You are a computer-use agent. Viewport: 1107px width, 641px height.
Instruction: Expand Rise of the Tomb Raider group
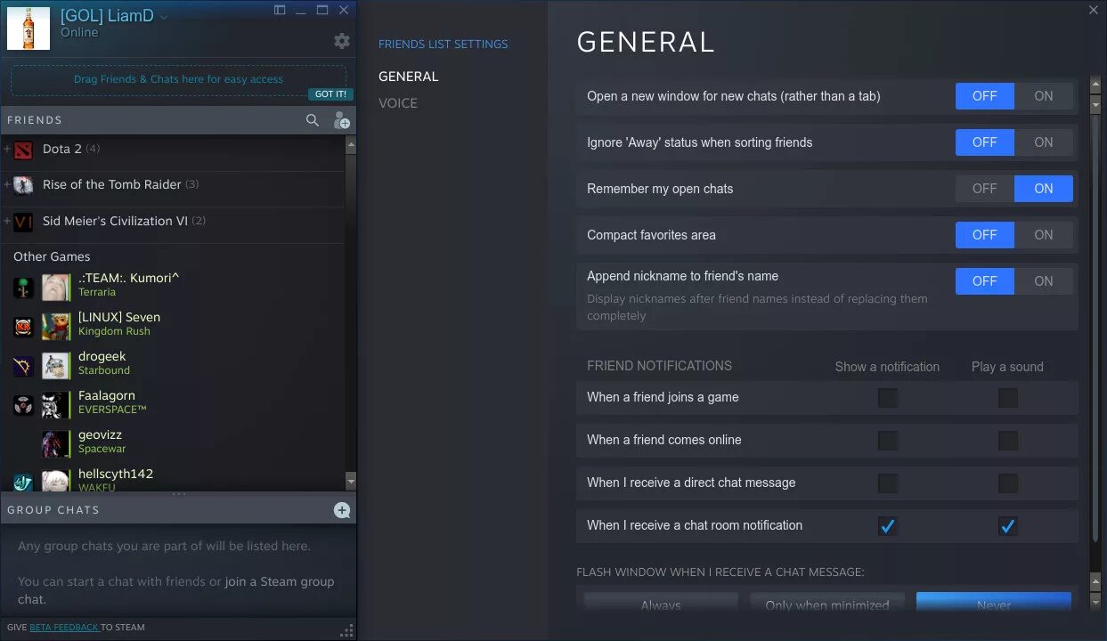click(7, 184)
